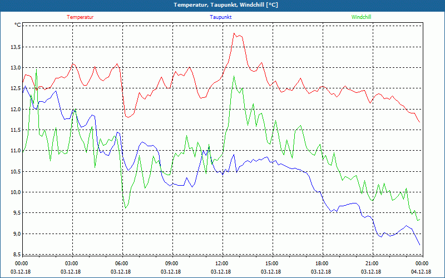Select the 13,5 y-axis value
The height and width of the screenshot is (278, 445).
16,47
